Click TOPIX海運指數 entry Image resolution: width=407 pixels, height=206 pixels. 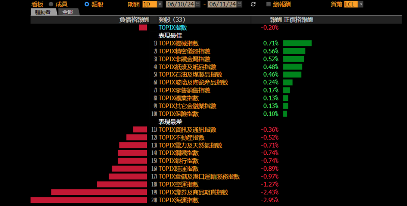point(178,200)
